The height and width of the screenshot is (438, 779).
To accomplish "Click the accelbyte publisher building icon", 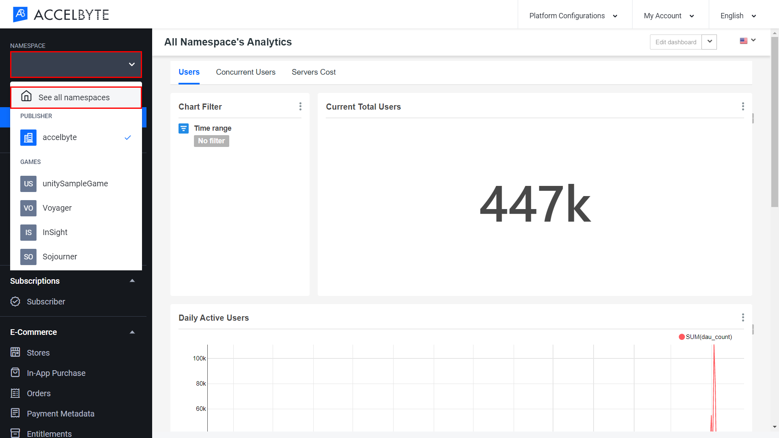I will click(x=28, y=138).
